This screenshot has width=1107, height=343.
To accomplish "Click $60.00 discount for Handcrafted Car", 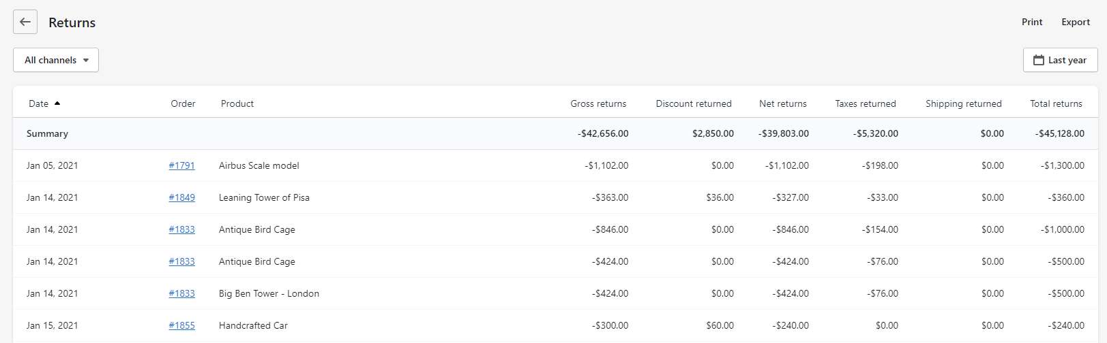I will point(720,325).
